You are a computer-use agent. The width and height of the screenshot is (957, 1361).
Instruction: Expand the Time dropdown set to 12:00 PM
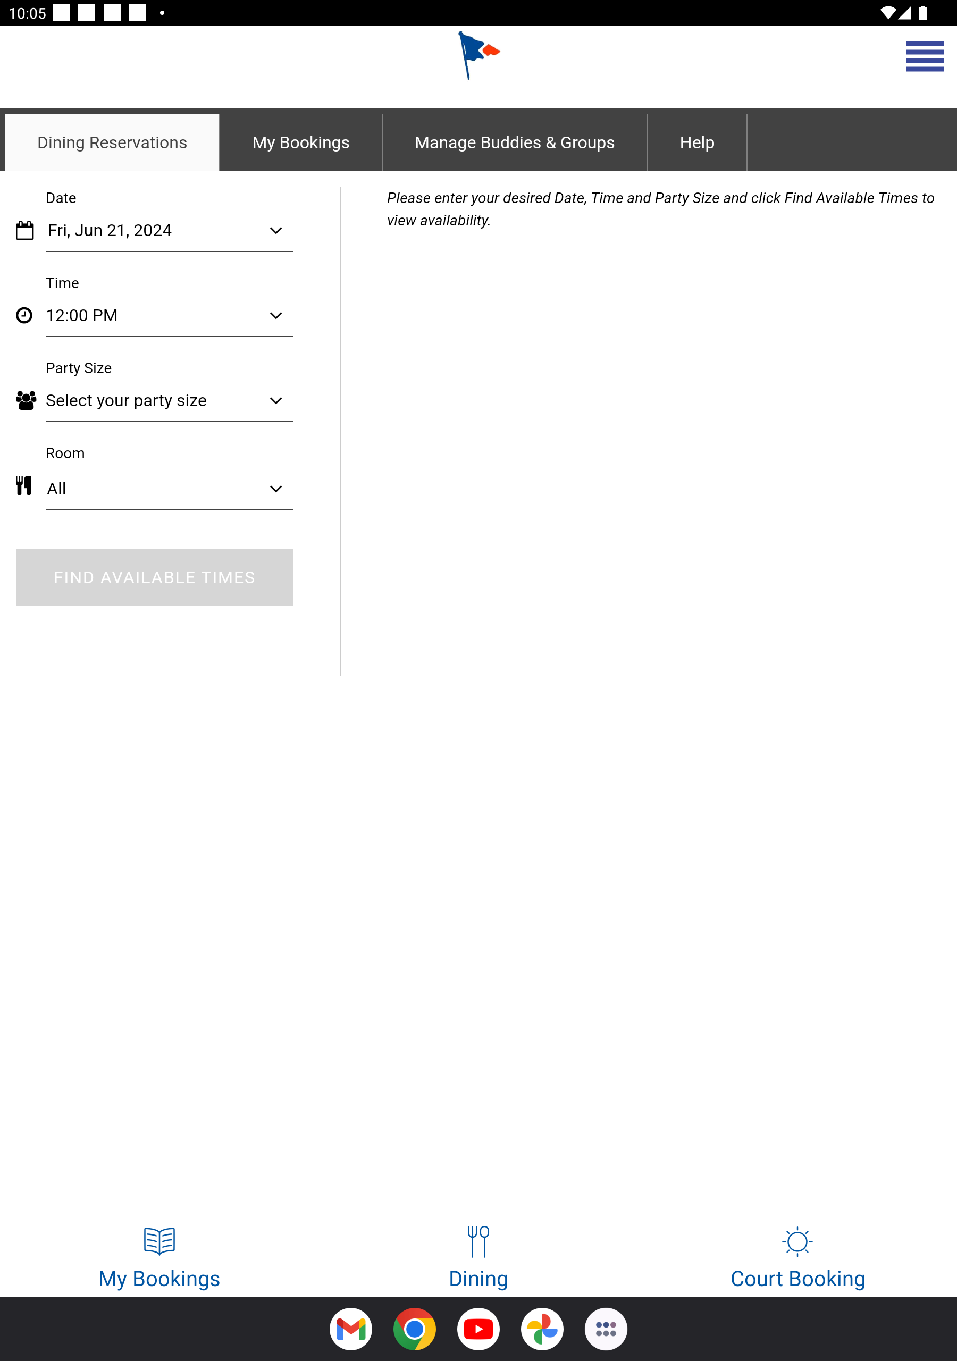[170, 315]
